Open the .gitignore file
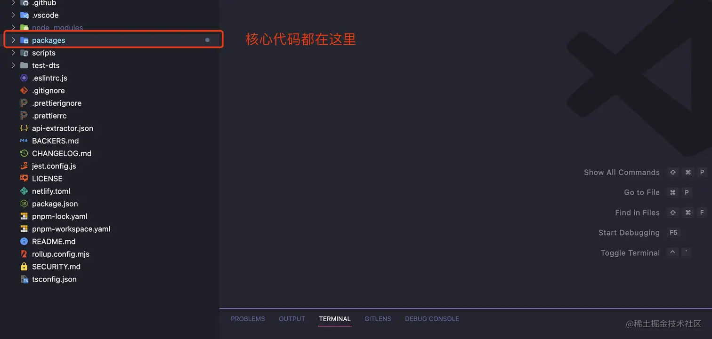Image resolution: width=712 pixels, height=339 pixels. click(49, 90)
